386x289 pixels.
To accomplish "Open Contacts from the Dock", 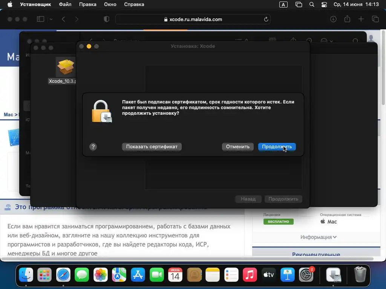I will point(194,274).
